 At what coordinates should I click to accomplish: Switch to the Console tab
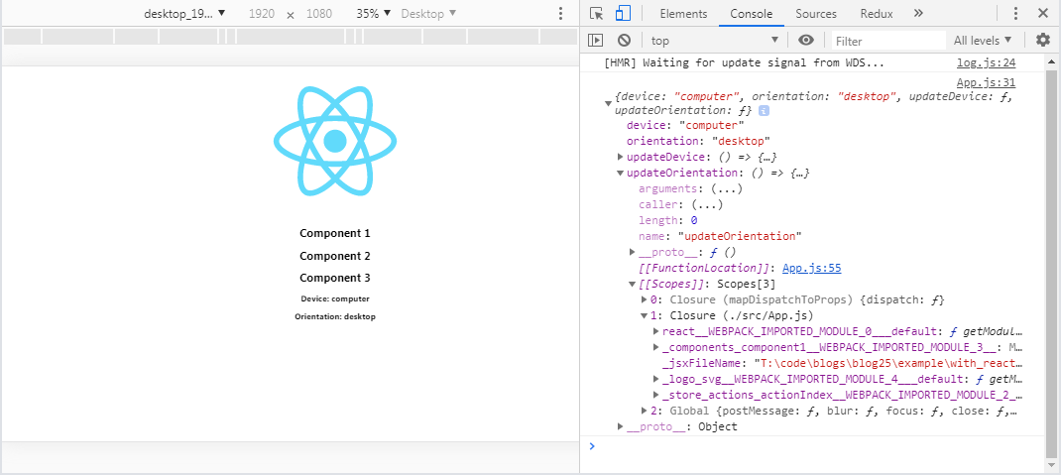tap(751, 14)
